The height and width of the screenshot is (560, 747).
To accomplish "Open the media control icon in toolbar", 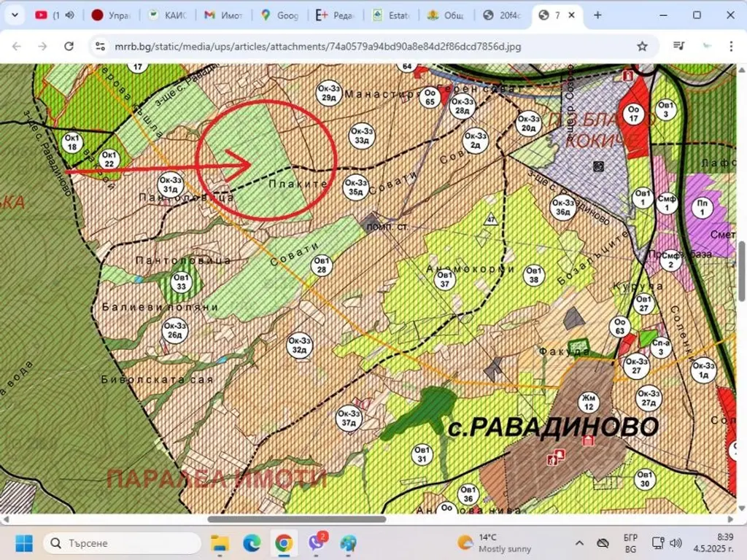I will (679, 46).
